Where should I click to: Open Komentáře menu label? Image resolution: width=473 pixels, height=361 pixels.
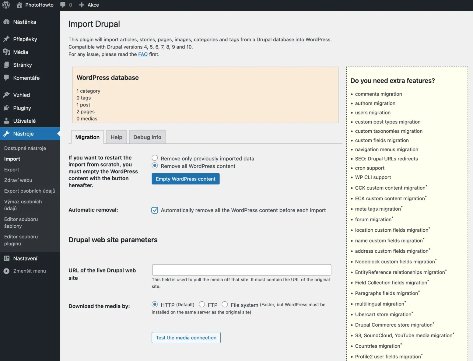tap(26, 78)
